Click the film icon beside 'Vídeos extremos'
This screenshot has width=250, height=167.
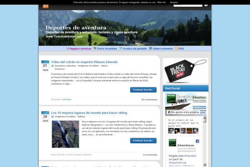[150, 48]
